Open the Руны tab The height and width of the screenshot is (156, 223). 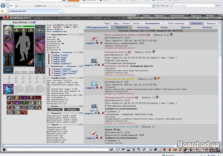[164, 27]
